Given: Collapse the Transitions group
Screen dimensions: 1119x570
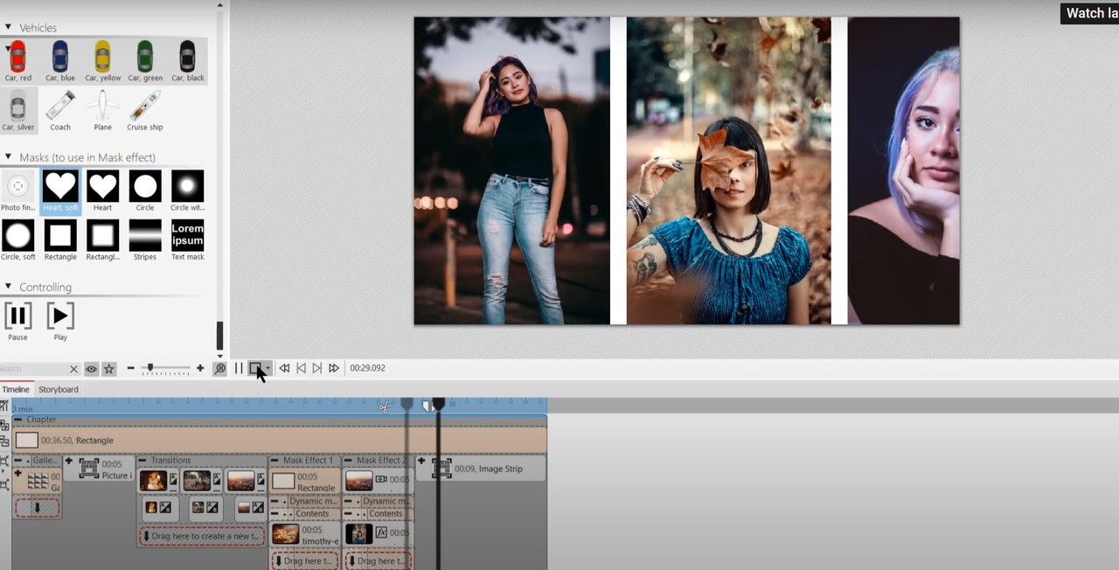Looking at the screenshot, I should pos(143,460).
